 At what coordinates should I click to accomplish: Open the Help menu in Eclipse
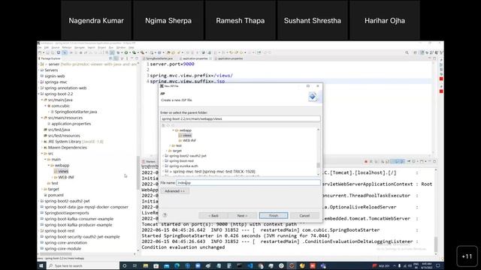pyautogui.click(x=132, y=48)
